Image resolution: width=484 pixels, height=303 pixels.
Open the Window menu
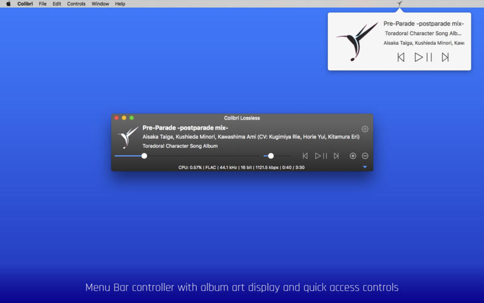[x=100, y=4]
